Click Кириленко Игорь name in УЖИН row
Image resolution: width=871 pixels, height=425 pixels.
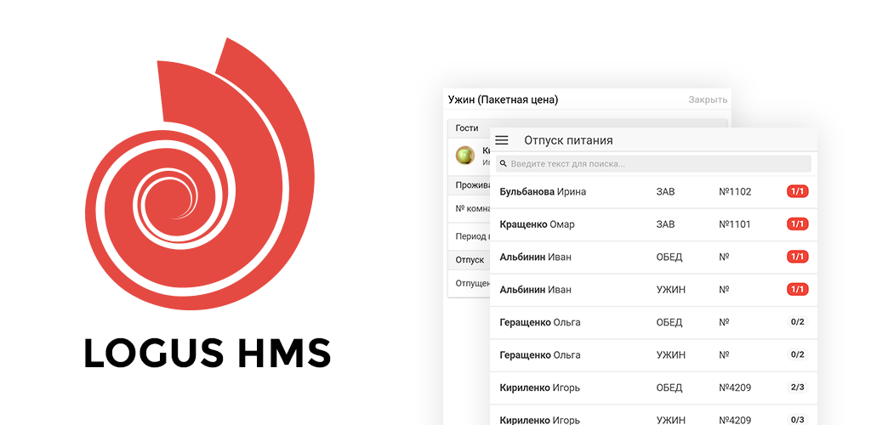pyautogui.click(x=539, y=420)
